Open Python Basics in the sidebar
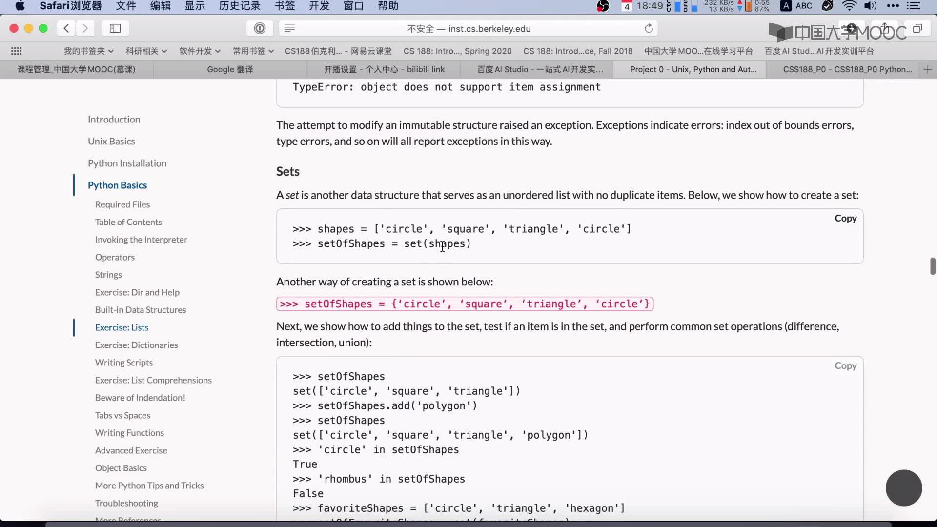Viewport: 937px width, 527px height. click(x=117, y=185)
